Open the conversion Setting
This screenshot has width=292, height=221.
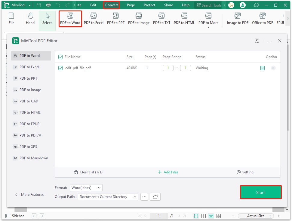click(245, 172)
